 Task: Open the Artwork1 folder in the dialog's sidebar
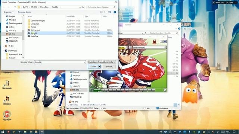(x=12, y=58)
